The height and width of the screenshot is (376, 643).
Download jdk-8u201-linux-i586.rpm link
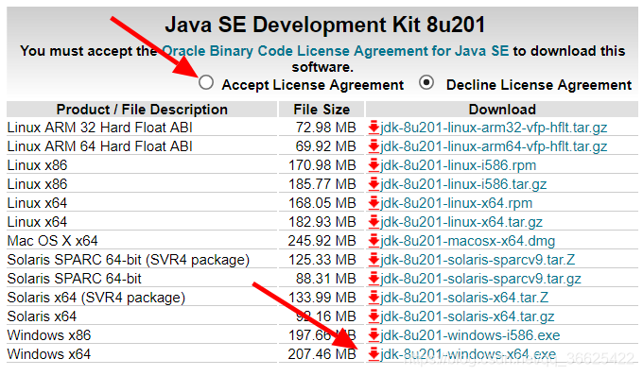(x=459, y=165)
